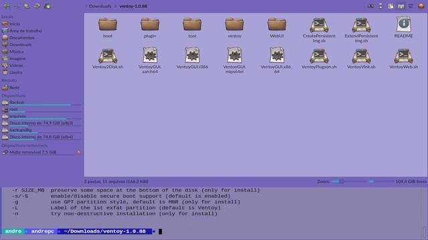Adjust the Zoom slider handle
This screenshot has height=240, width=428.
point(342,181)
